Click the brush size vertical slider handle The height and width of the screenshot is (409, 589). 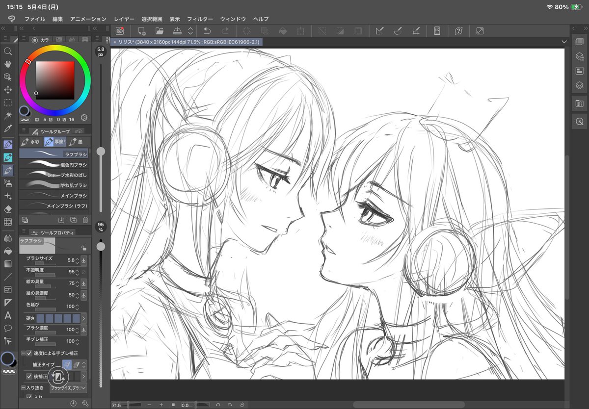click(101, 152)
